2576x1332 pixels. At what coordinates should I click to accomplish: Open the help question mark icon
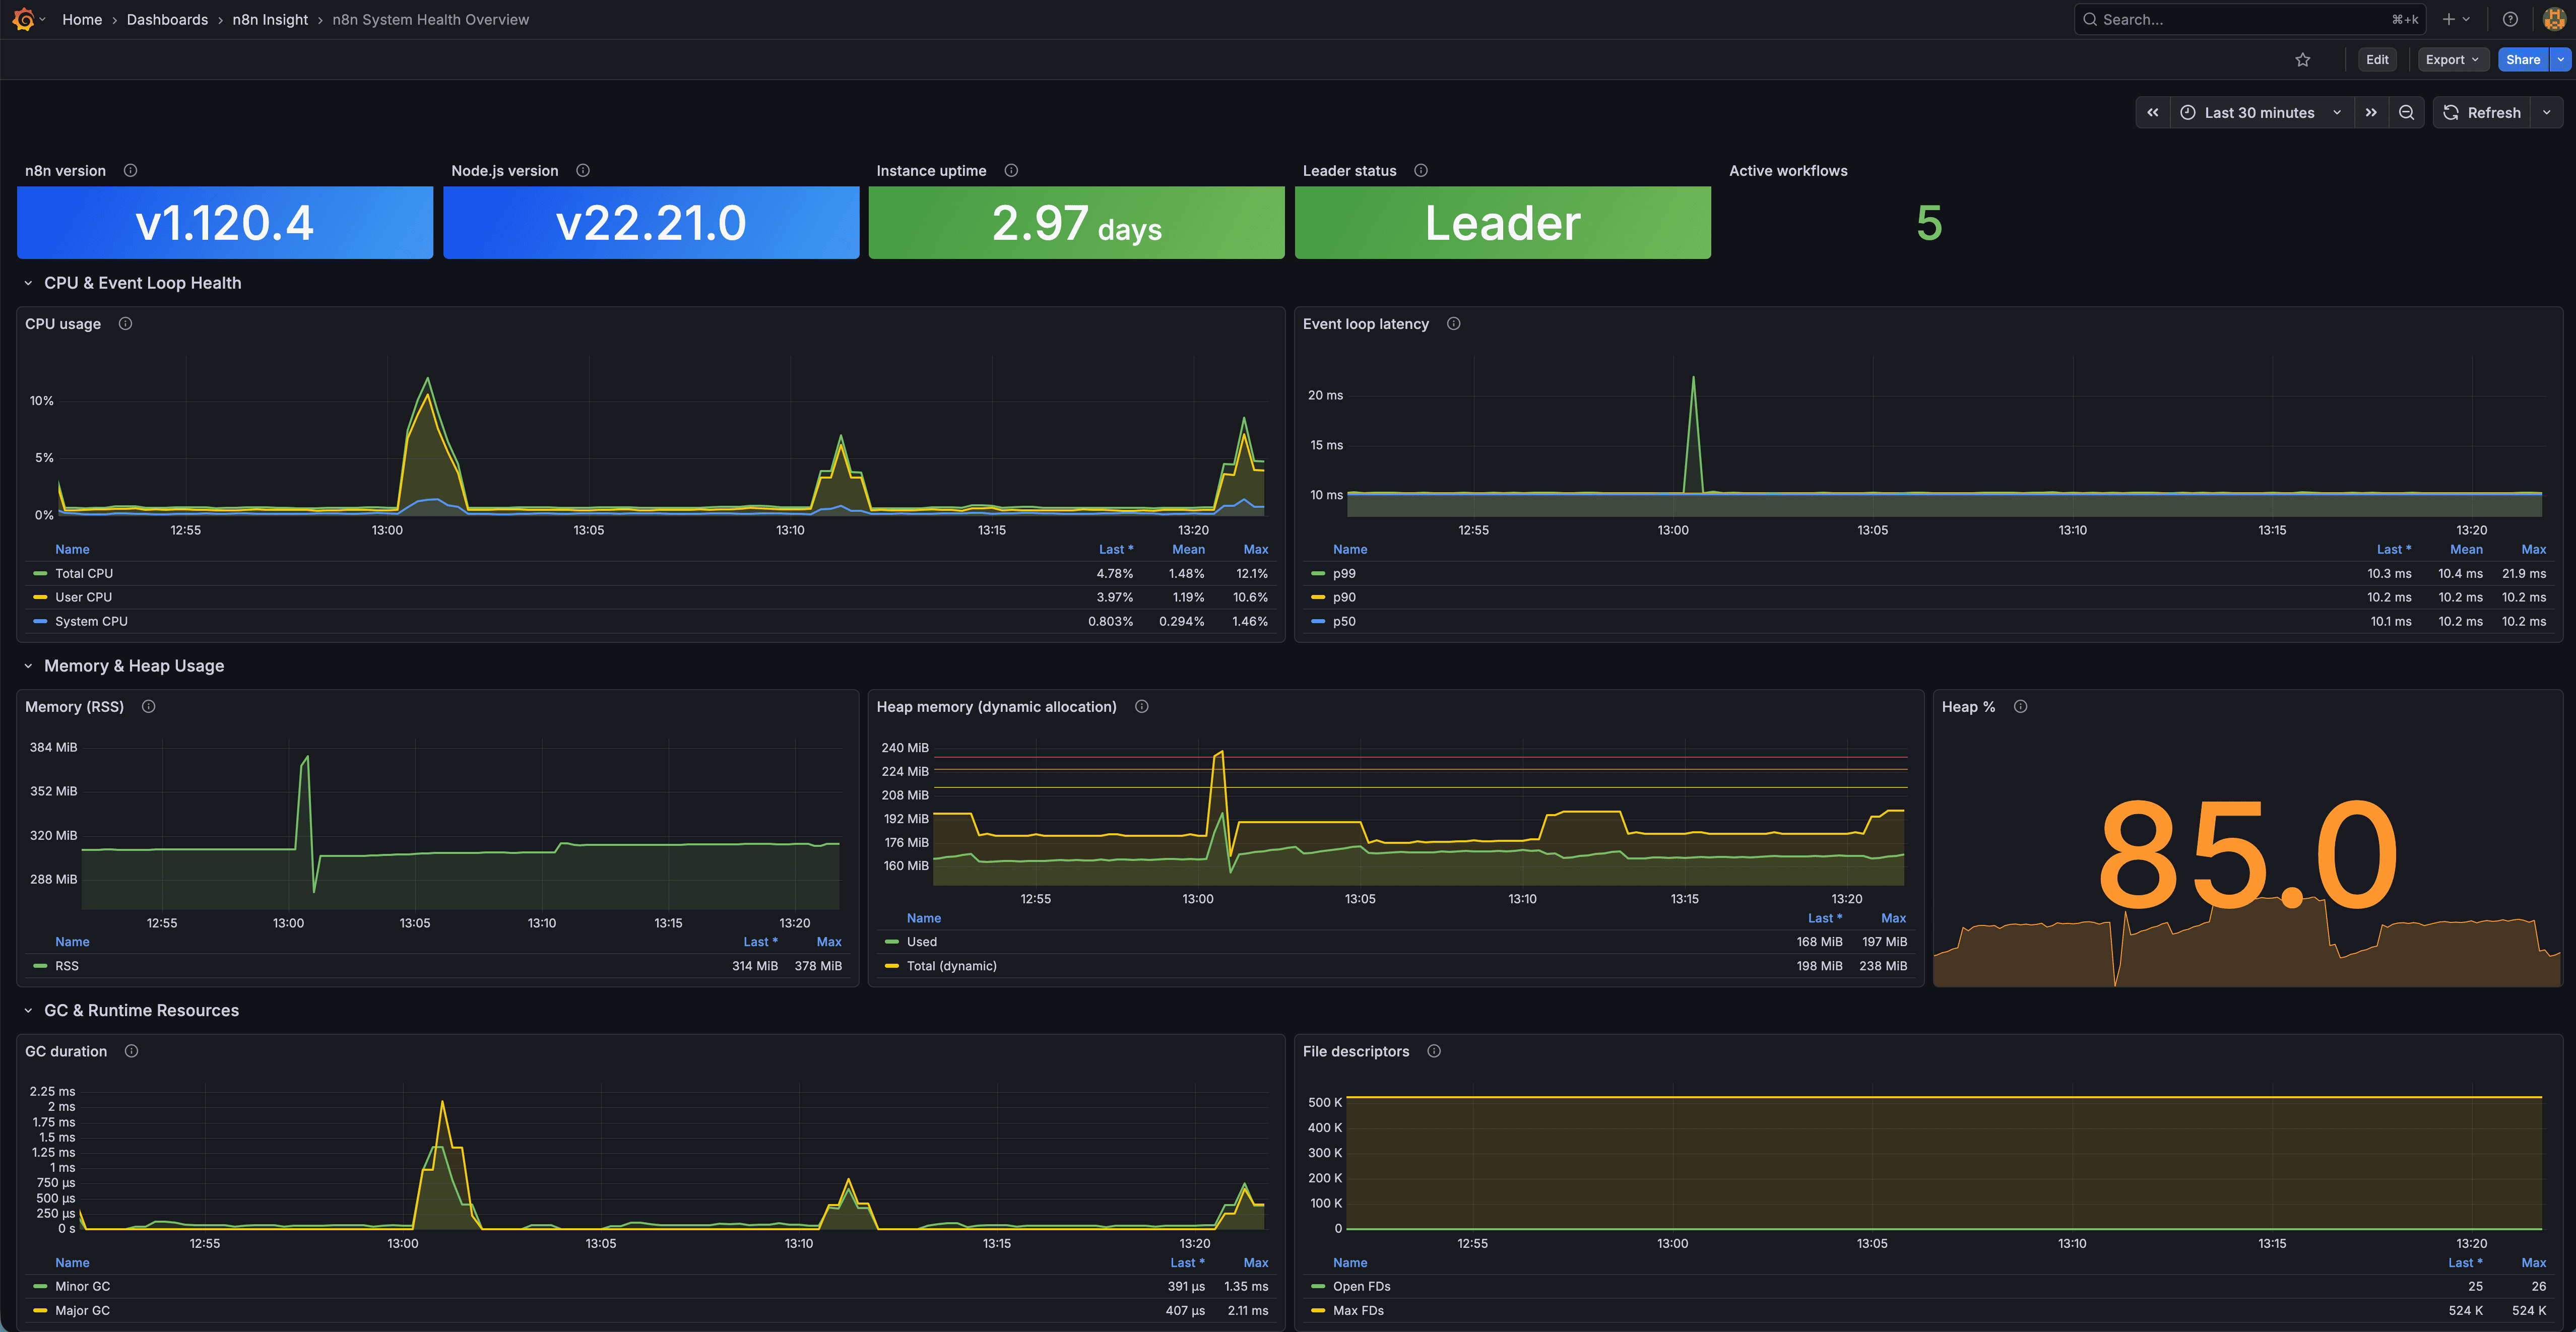tap(2509, 19)
